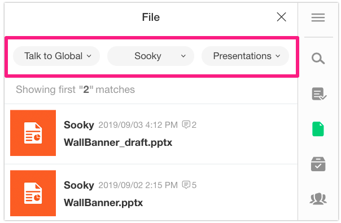341x223 pixels.
Task: Click WallBanner.pptx presentation icon
Action: coord(33,193)
